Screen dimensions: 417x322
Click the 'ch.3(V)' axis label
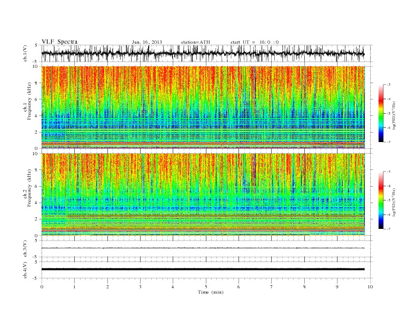(x=25, y=249)
